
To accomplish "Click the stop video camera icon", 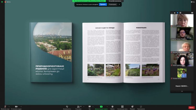I will [x=16, y=107].
